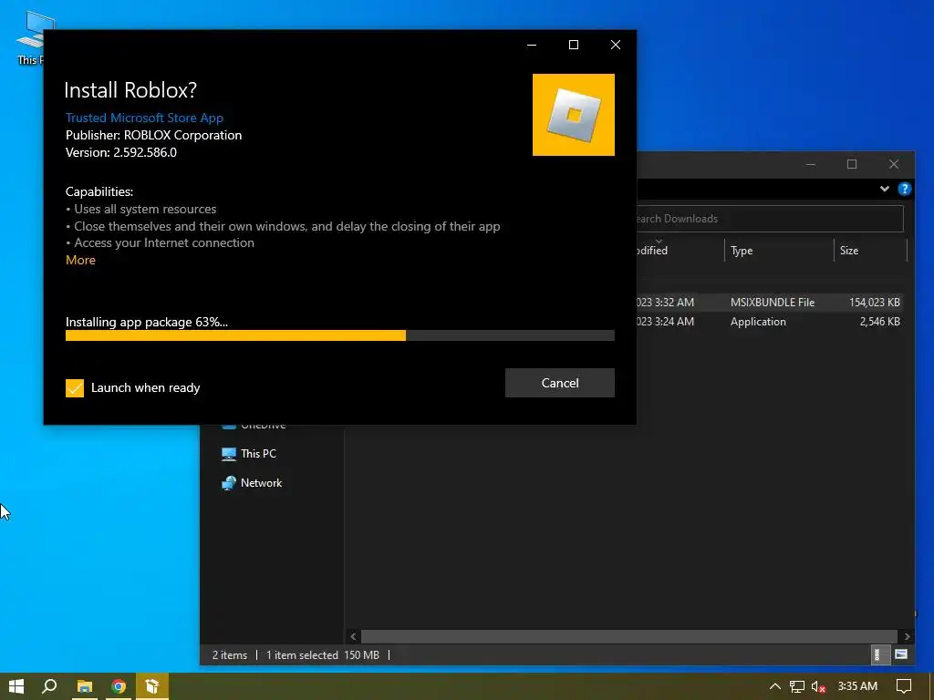Screen dimensions: 934x700
Task: Open Google Chrome from the taskbar
Action: [x=119, y=686]
